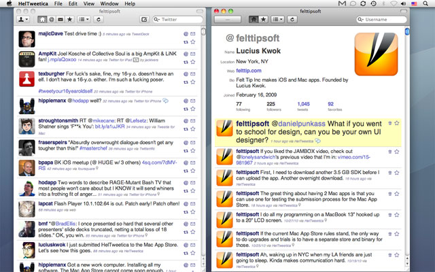This screenshot has width=435, height=272.
Task: Select the Home timeline icon in left window
Action: tap(42, 20)
